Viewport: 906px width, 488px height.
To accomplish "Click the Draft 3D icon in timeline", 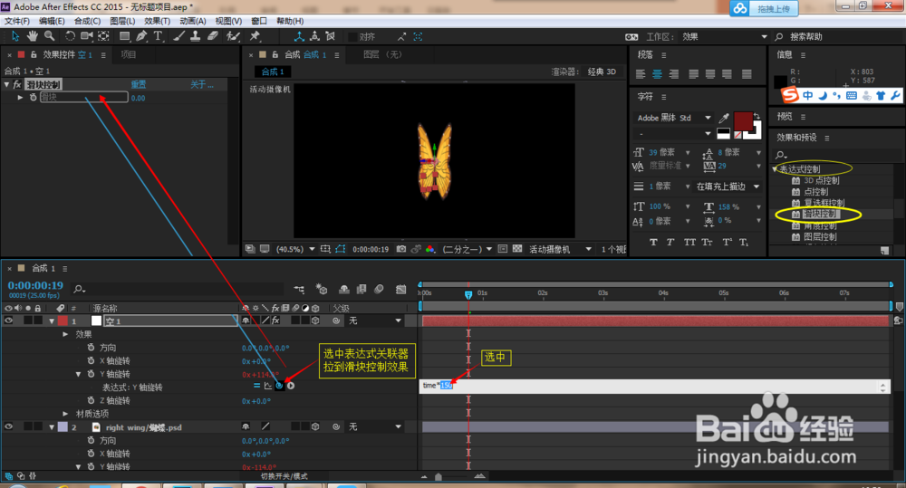I will (x=322, y=290).
